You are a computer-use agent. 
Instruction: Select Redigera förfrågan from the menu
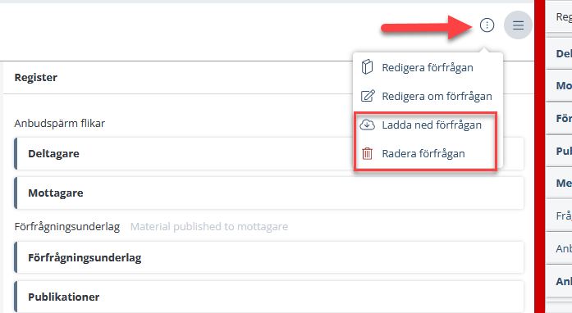point(428,67)
